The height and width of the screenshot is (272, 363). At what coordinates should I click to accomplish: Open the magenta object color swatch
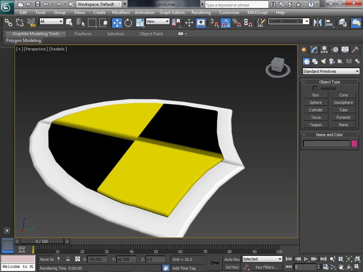coord(354,144)
